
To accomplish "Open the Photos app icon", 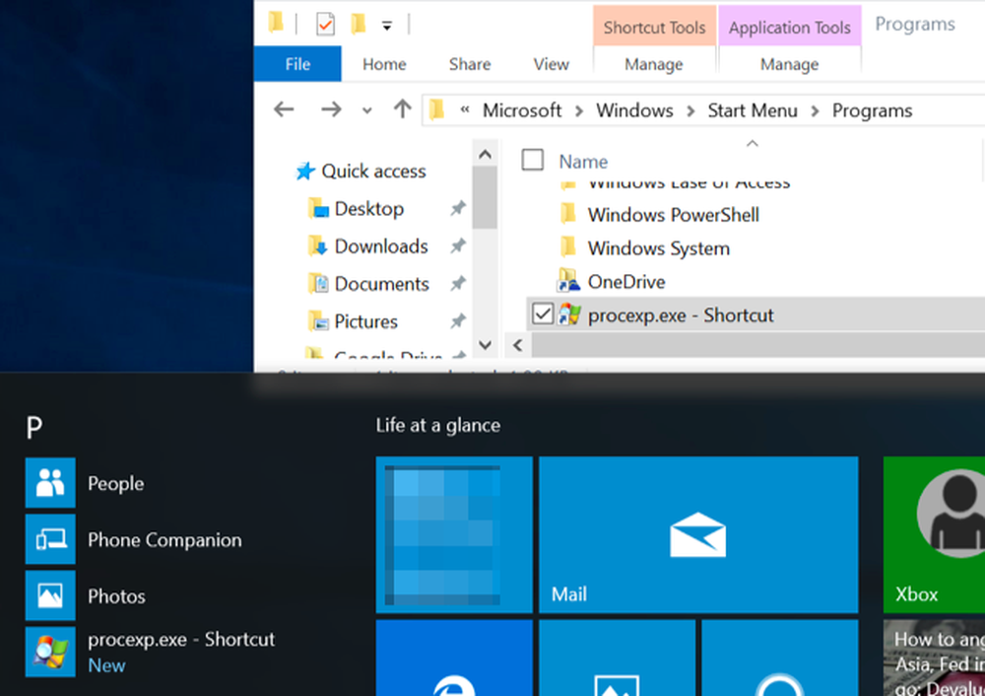I will (50, 595).
